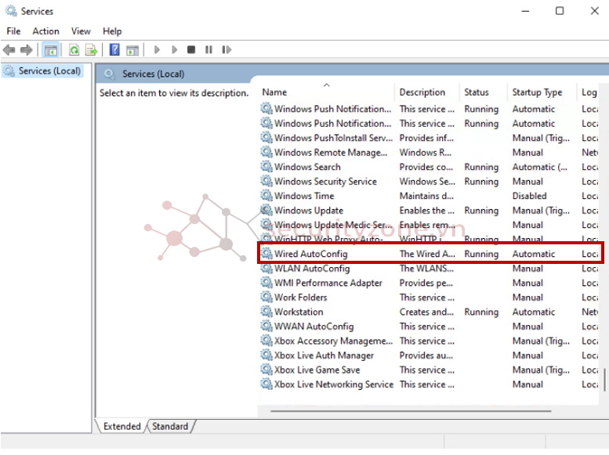The width and height of the screenshot is (609, 455).
Task: Select Windows PushToInstall Service row
Action: click(430, 138)
